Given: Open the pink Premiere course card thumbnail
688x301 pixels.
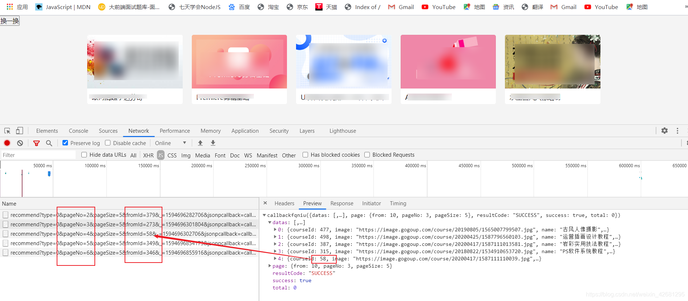Looking at the screenshot, I should 239,62.
